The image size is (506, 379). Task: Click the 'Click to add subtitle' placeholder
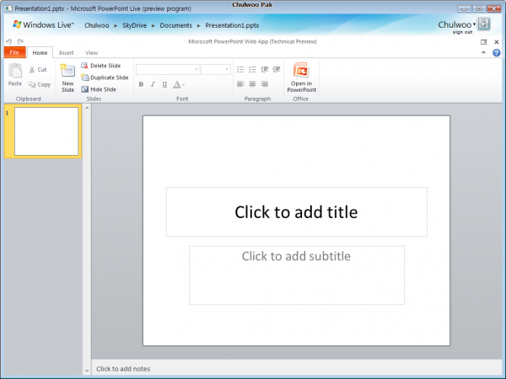(x=297, y=275)
